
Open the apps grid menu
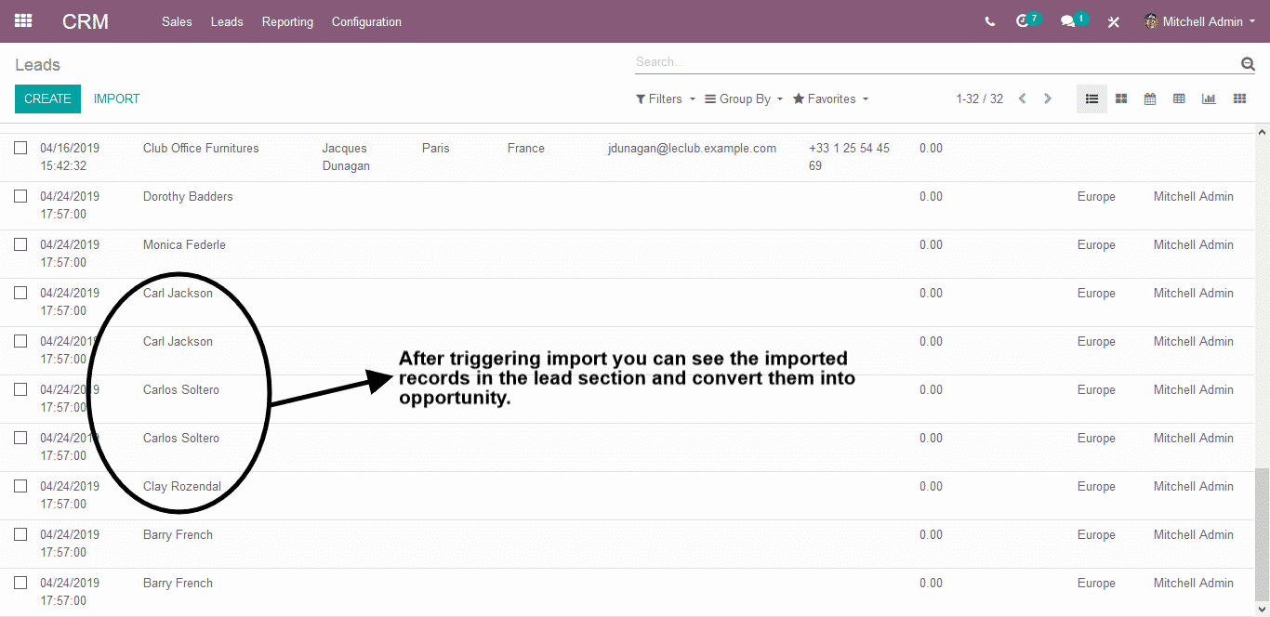(23, 20)
